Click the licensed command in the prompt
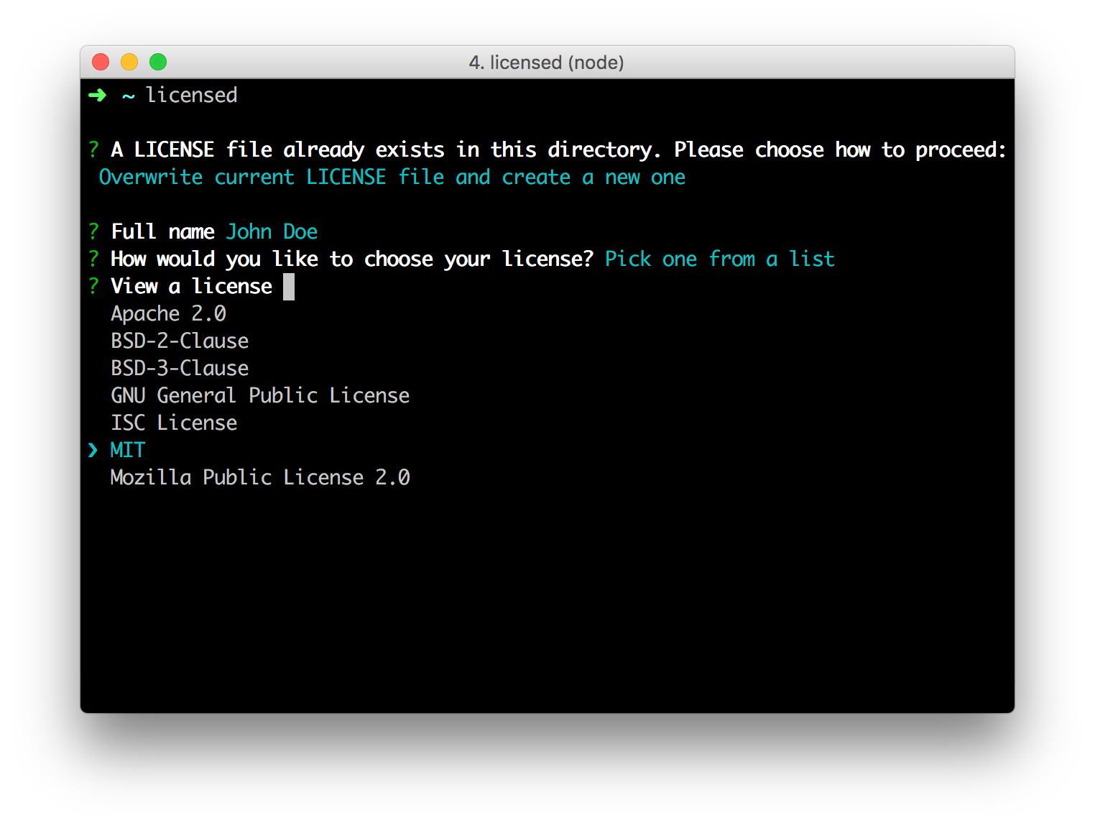Viewport: 1095px width, 828px height. tap(191, 95)
